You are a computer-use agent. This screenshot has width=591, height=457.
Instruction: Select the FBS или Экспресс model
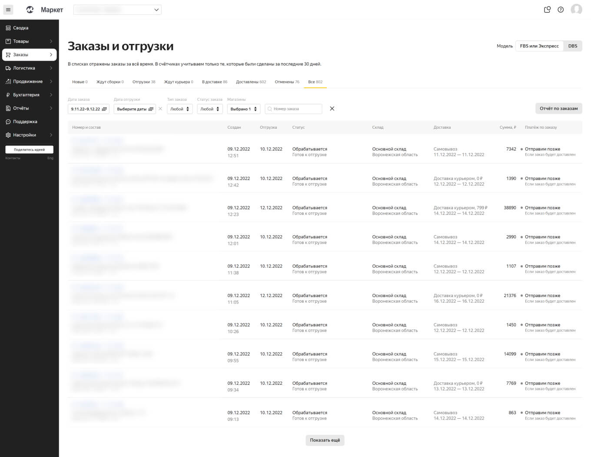539,46
